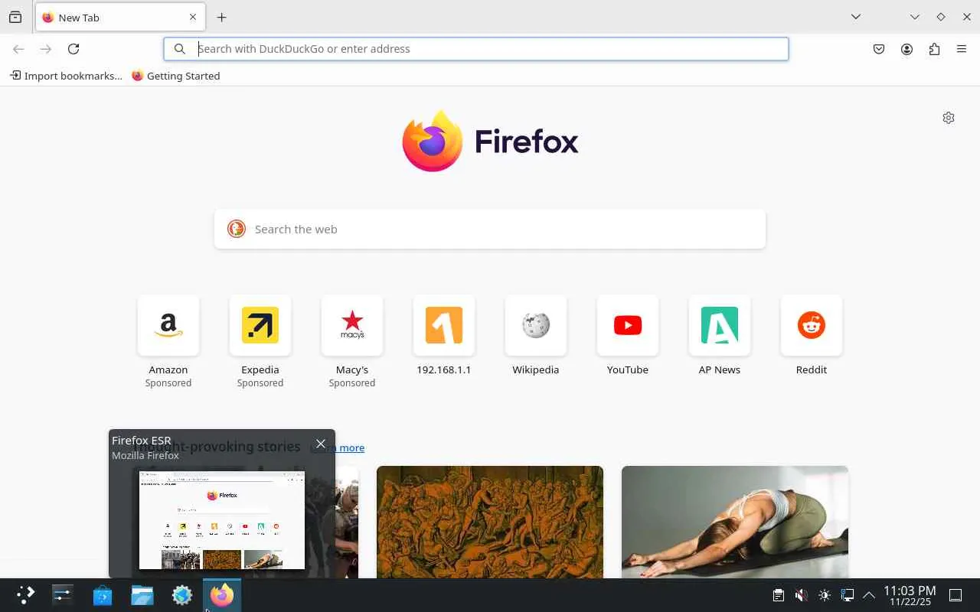This screenshot has height=612, width=980.
Task: Go forward one page
Action: [x=46, y=49]
